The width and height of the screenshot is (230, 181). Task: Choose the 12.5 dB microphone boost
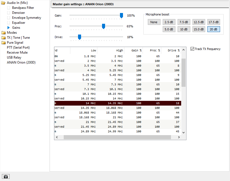point(199,22)
